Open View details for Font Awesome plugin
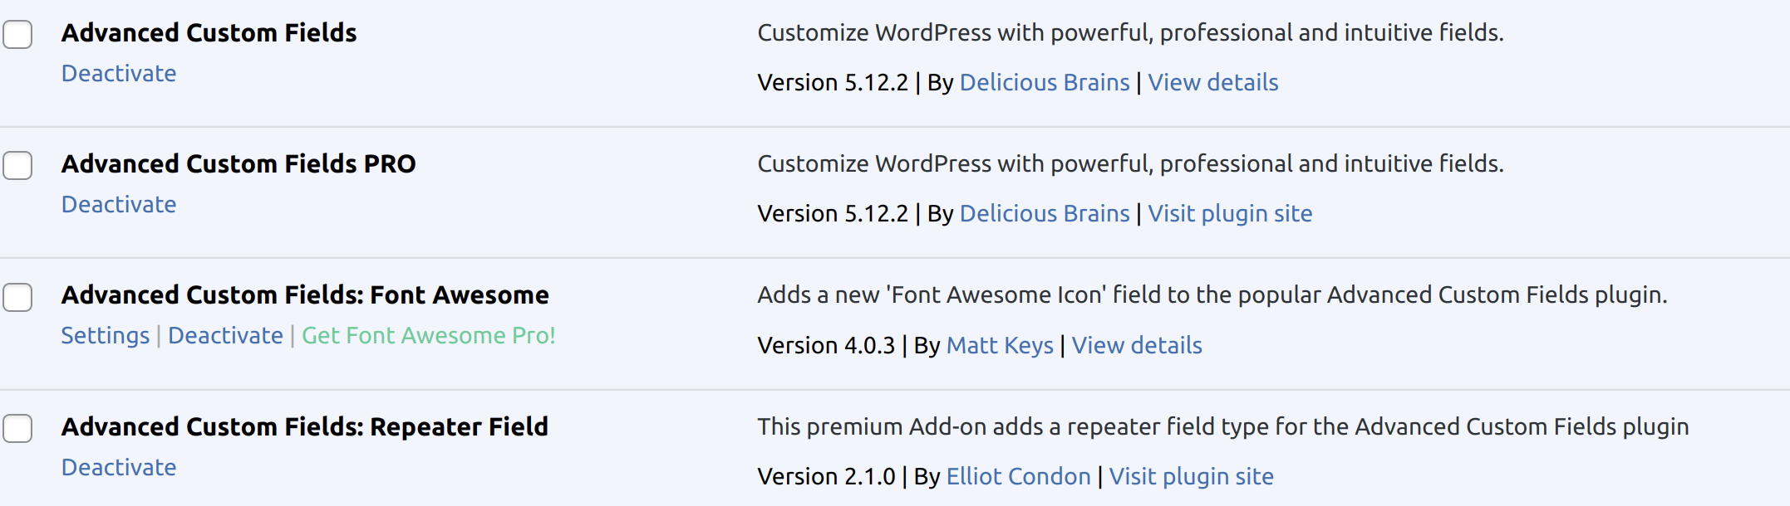The height and width of the screenshot is (506, 1790). coord(1136,345)
